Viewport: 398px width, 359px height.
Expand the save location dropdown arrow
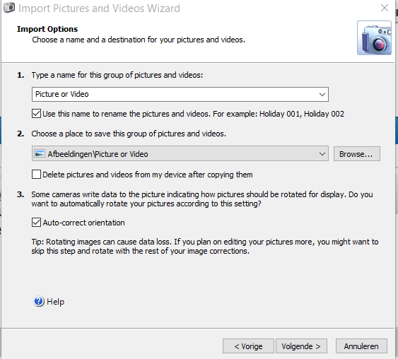click(x=322, y=154)
